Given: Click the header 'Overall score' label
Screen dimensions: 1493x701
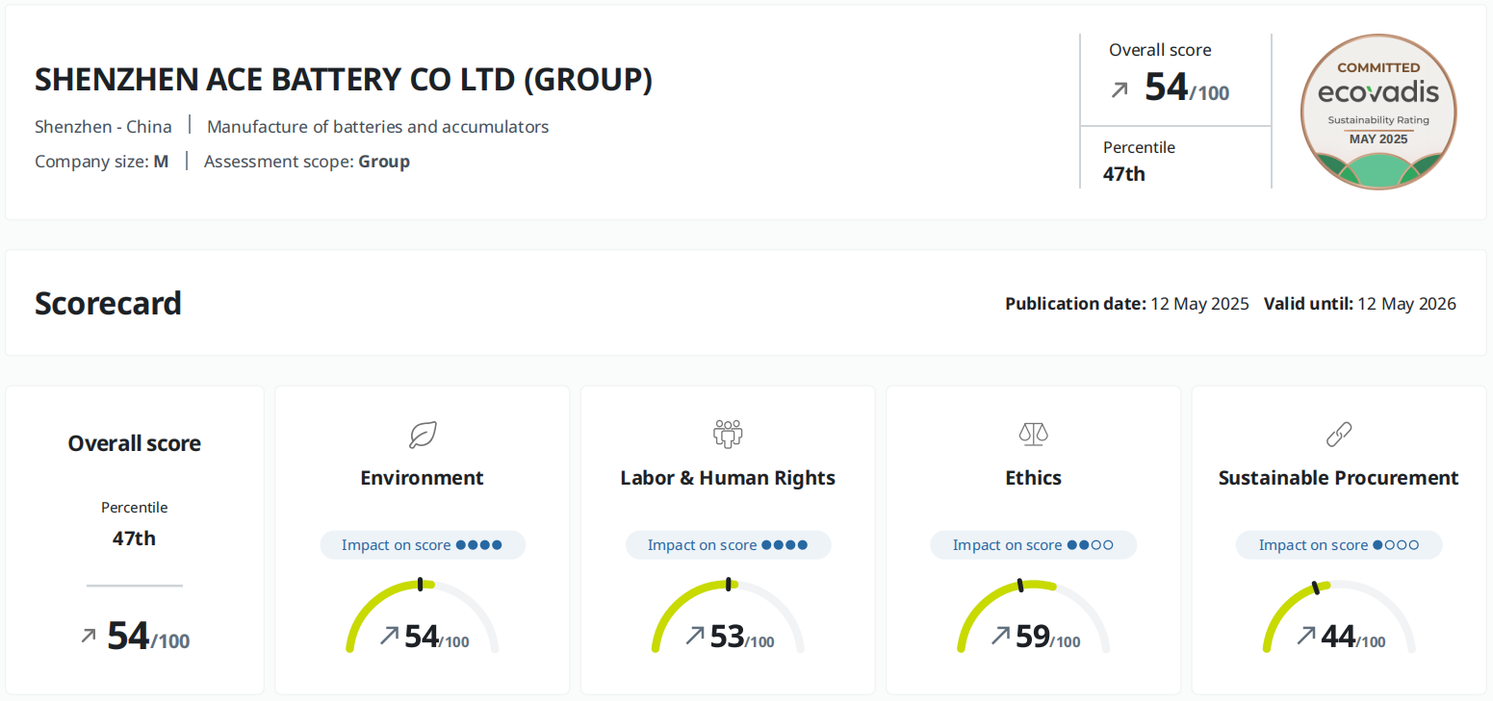Looking at the screenshot, I should coord(1160,50).
